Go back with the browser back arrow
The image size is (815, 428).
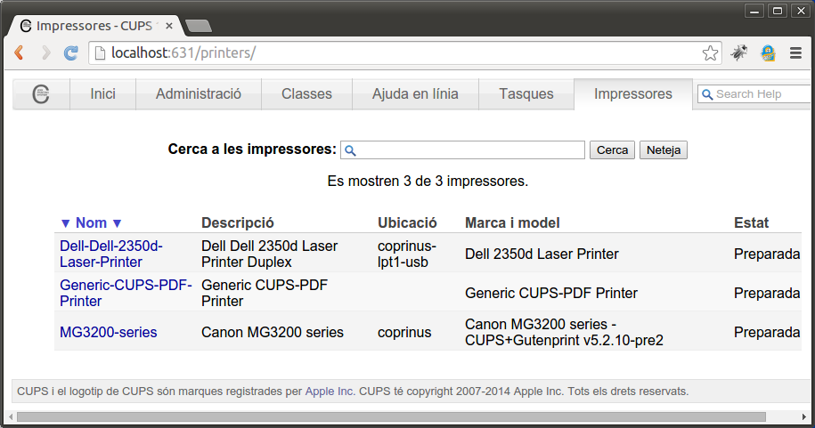coord(20,53)
